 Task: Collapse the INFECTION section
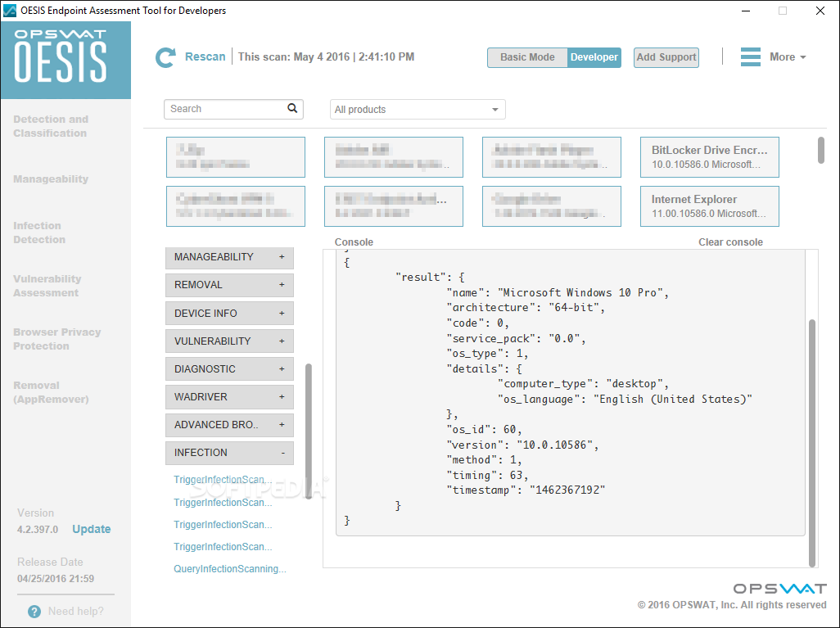(229, 453)
